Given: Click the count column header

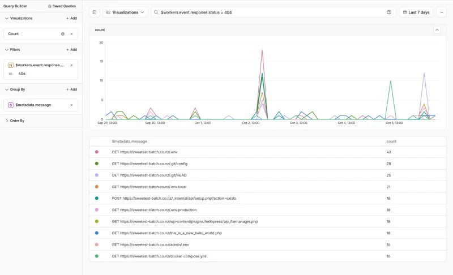Looking at the screenshot, I should pos(391,141).
